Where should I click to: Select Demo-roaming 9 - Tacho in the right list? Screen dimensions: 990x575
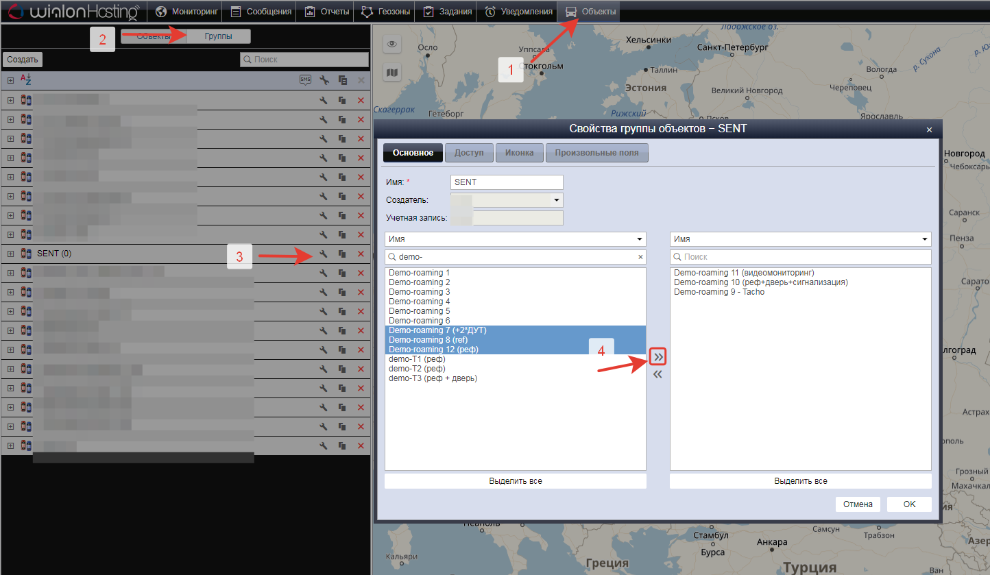coord(719,292)
